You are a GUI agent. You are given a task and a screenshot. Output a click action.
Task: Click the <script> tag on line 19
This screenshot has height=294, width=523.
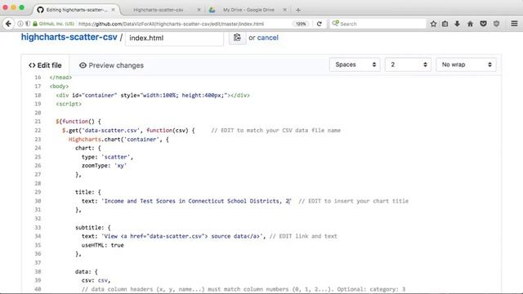click(x=69, y=104)
